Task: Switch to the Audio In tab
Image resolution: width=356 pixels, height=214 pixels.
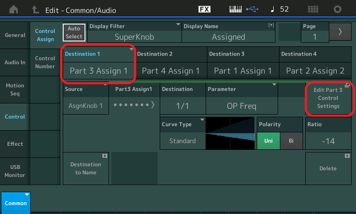Action: point(15,62)
